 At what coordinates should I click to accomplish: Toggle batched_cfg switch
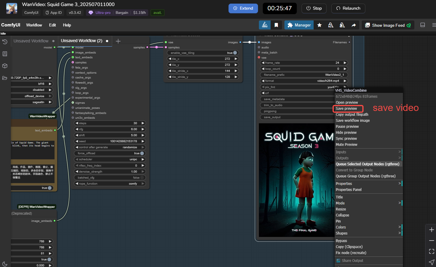142,178
